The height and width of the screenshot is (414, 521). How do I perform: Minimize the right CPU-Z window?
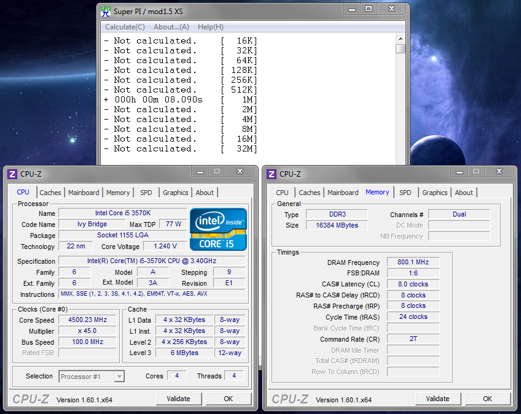[x=459, y=172]
